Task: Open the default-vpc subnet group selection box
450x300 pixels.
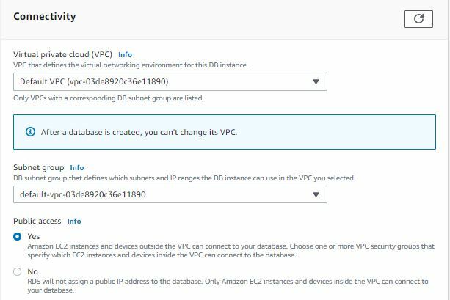Action: [170, 194]
